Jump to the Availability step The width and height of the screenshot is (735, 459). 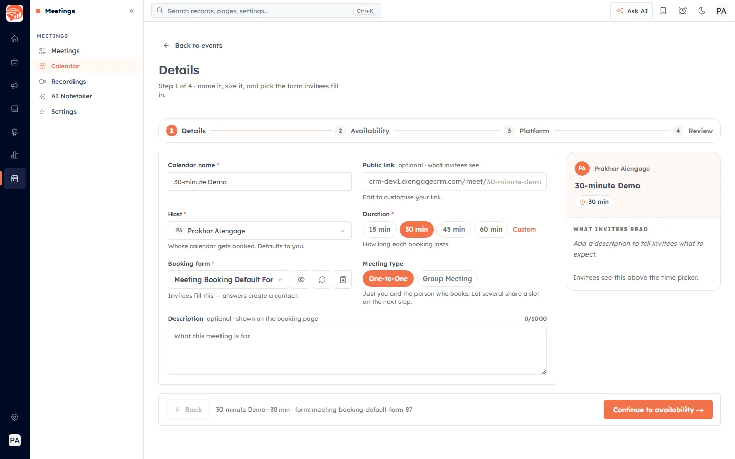click(363, 131)
